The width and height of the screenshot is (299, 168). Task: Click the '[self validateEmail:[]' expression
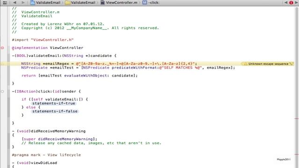57,99
